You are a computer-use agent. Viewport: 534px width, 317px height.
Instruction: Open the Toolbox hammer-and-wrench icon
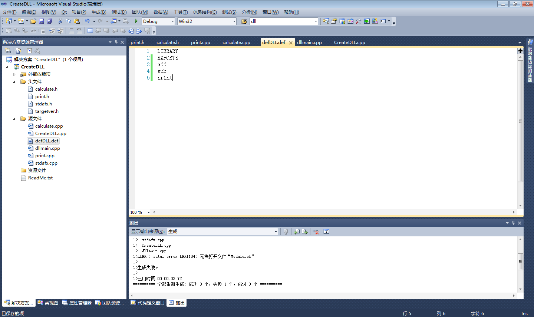tap(359, 21)
